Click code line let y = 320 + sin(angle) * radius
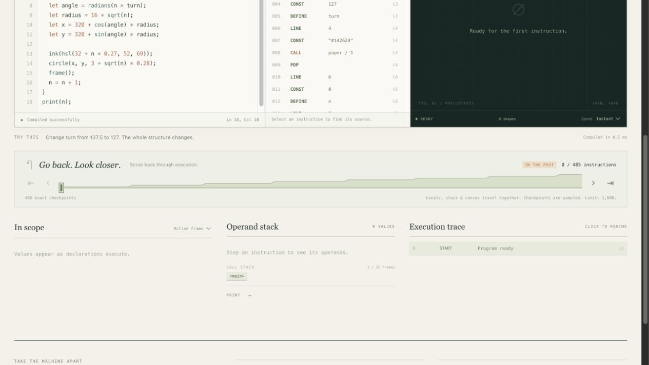Screen dimensions: 649x365 point(104,34)
